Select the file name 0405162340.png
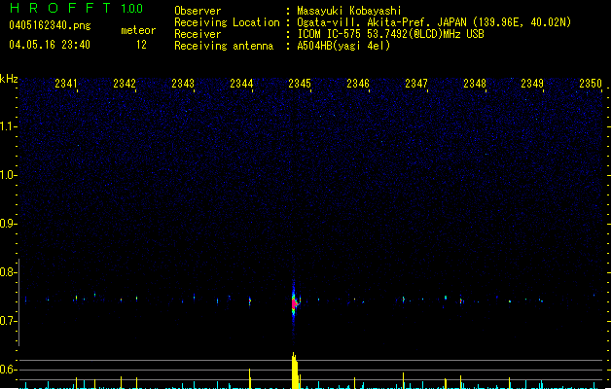This screenshot has width=612, height=389. point(50,25)
